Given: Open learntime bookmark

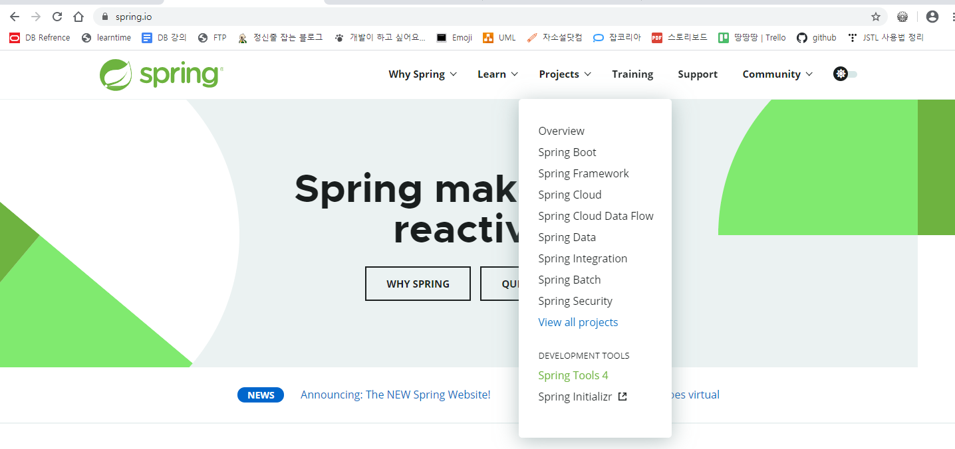Looking at the screenshot, I should pos(106,38).
